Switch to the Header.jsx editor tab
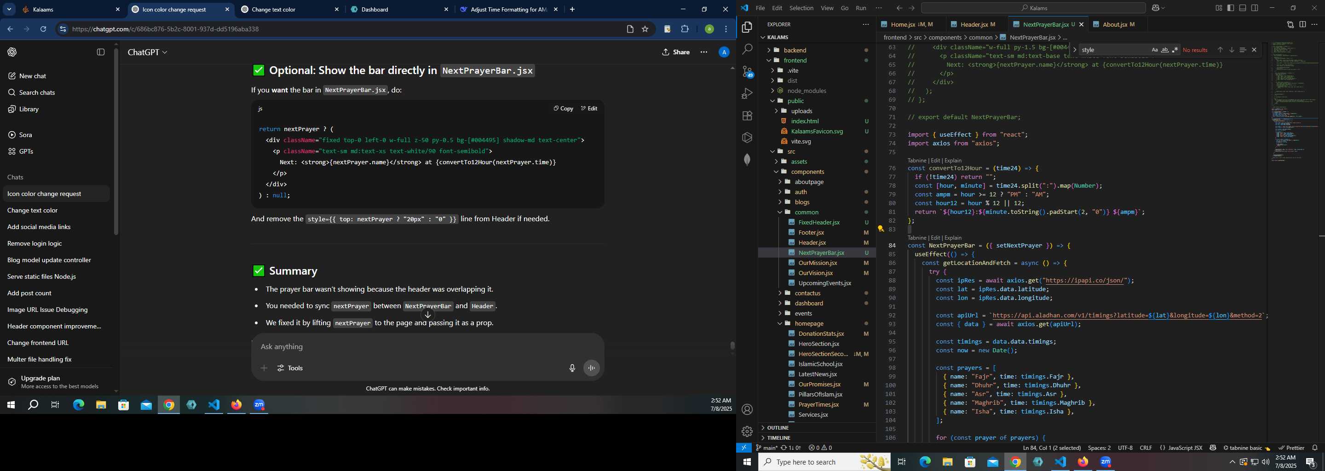The image size is (1325, 471). pos(977,25)
